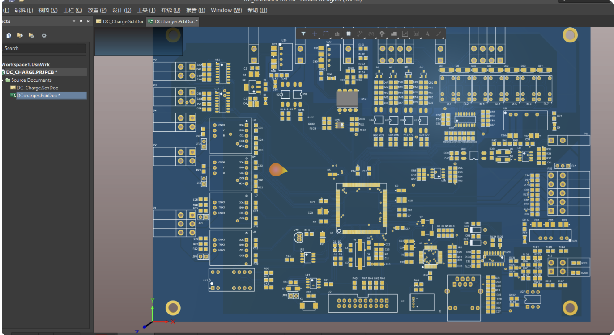Open the 设计 (D) menu
The image size is (614, 335).
pos(122,10)
